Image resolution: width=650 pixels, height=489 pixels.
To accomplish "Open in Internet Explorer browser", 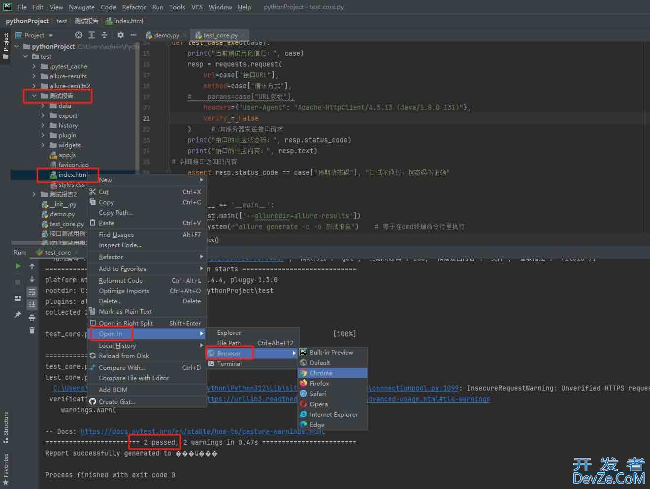I will pos(333,415).
